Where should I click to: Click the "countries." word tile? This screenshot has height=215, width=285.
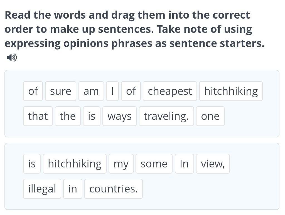114,189
